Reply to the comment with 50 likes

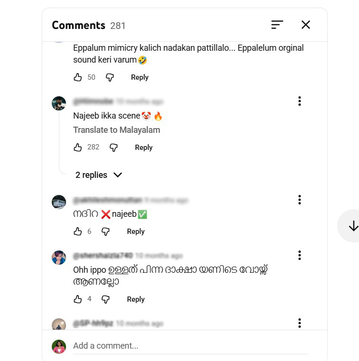point(140,77)
